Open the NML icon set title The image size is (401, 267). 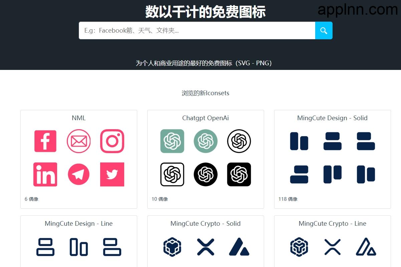tap(79, 118)
